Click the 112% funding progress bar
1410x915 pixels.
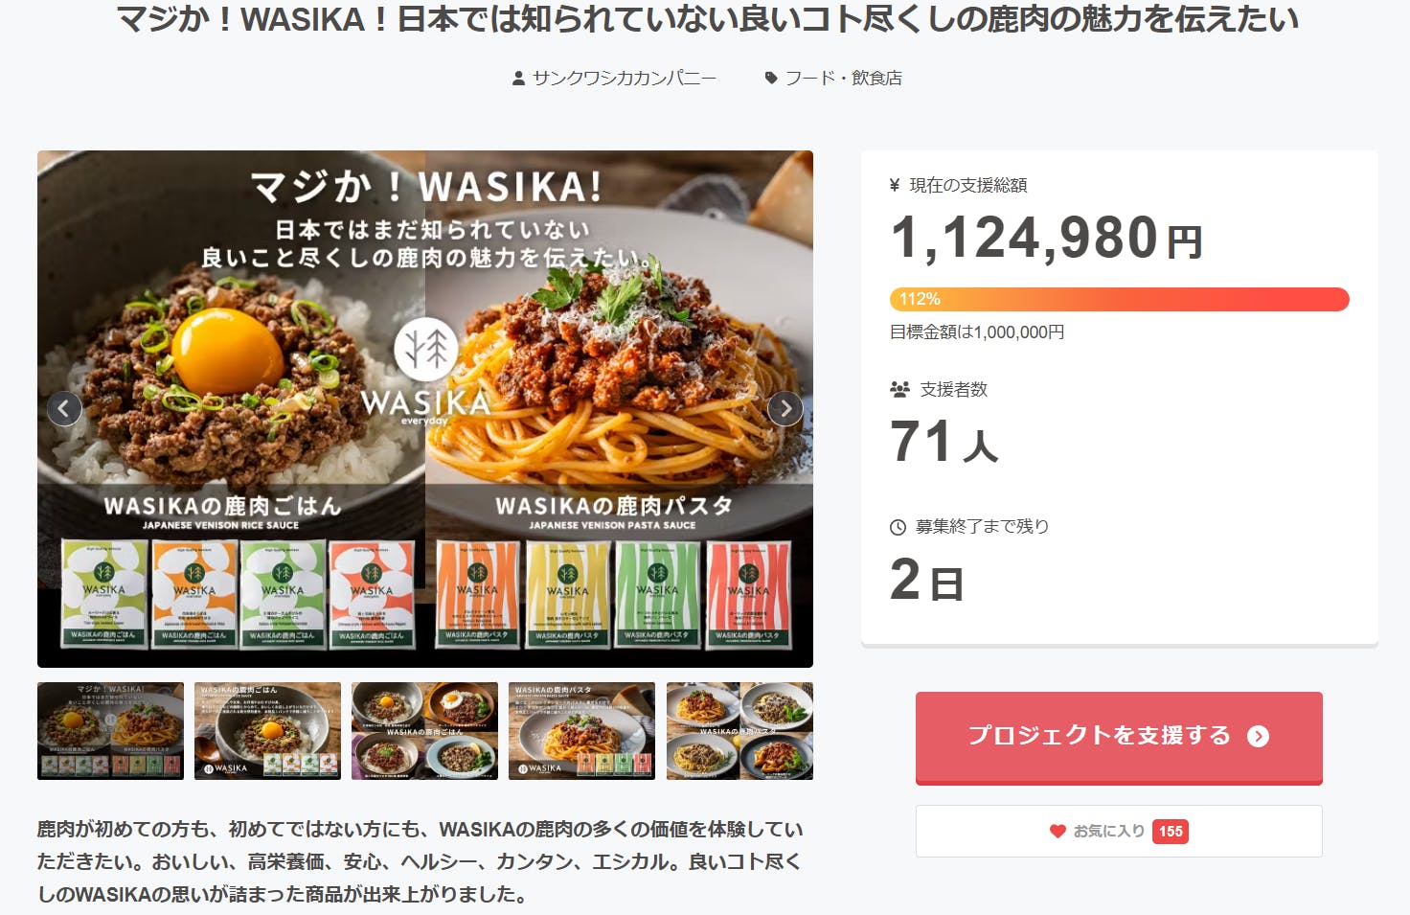coord(1119,299)
